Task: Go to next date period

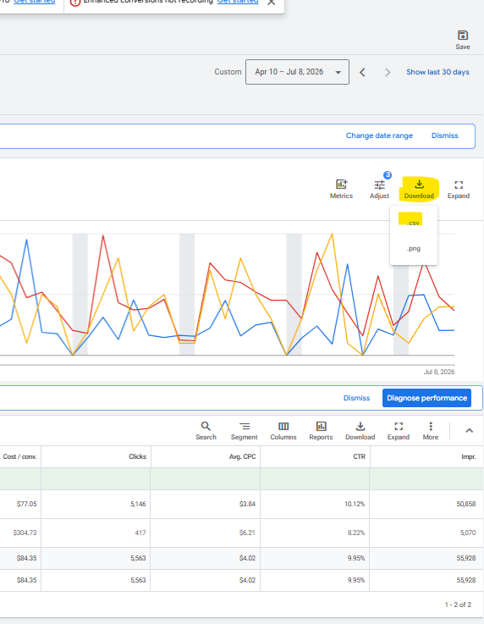Action: 388,73
